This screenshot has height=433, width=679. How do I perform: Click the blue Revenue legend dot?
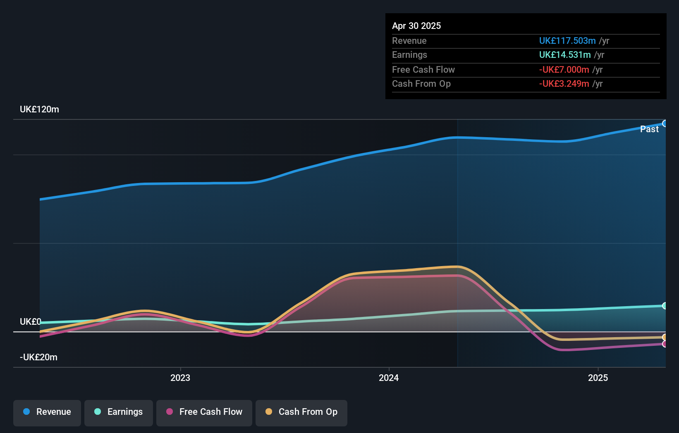coord(27,412)
